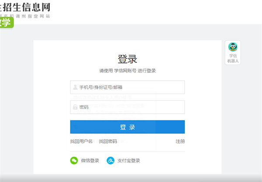This screenshot has width=262, height=182.
Task: Open the 找回用户名 link
Action: pyautogui.click(x=81, y=141)
